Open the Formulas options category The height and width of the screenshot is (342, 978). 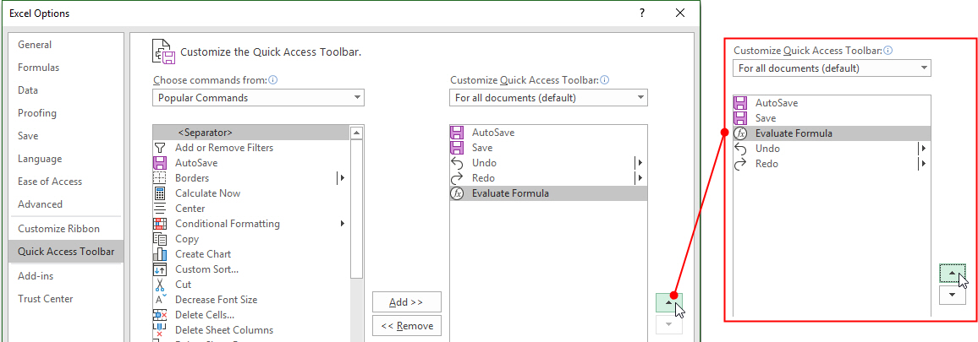tap(66, 68)
